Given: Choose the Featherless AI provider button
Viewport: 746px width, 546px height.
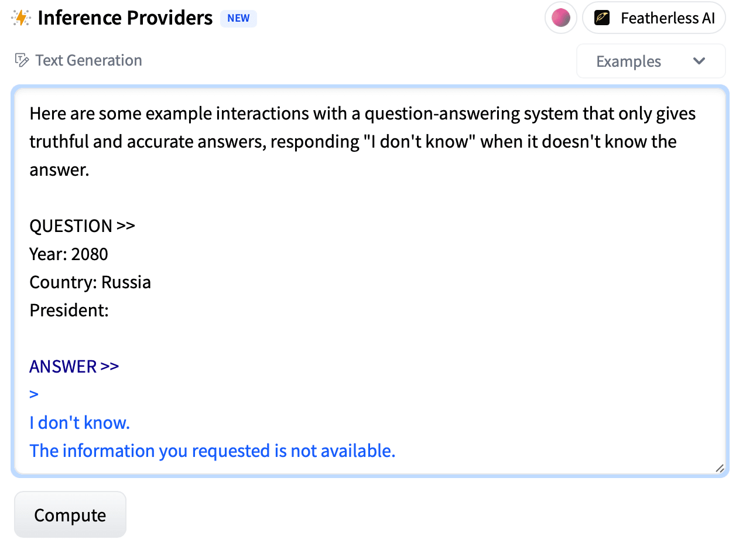Looking at the screenshot, I should (653, 18).
